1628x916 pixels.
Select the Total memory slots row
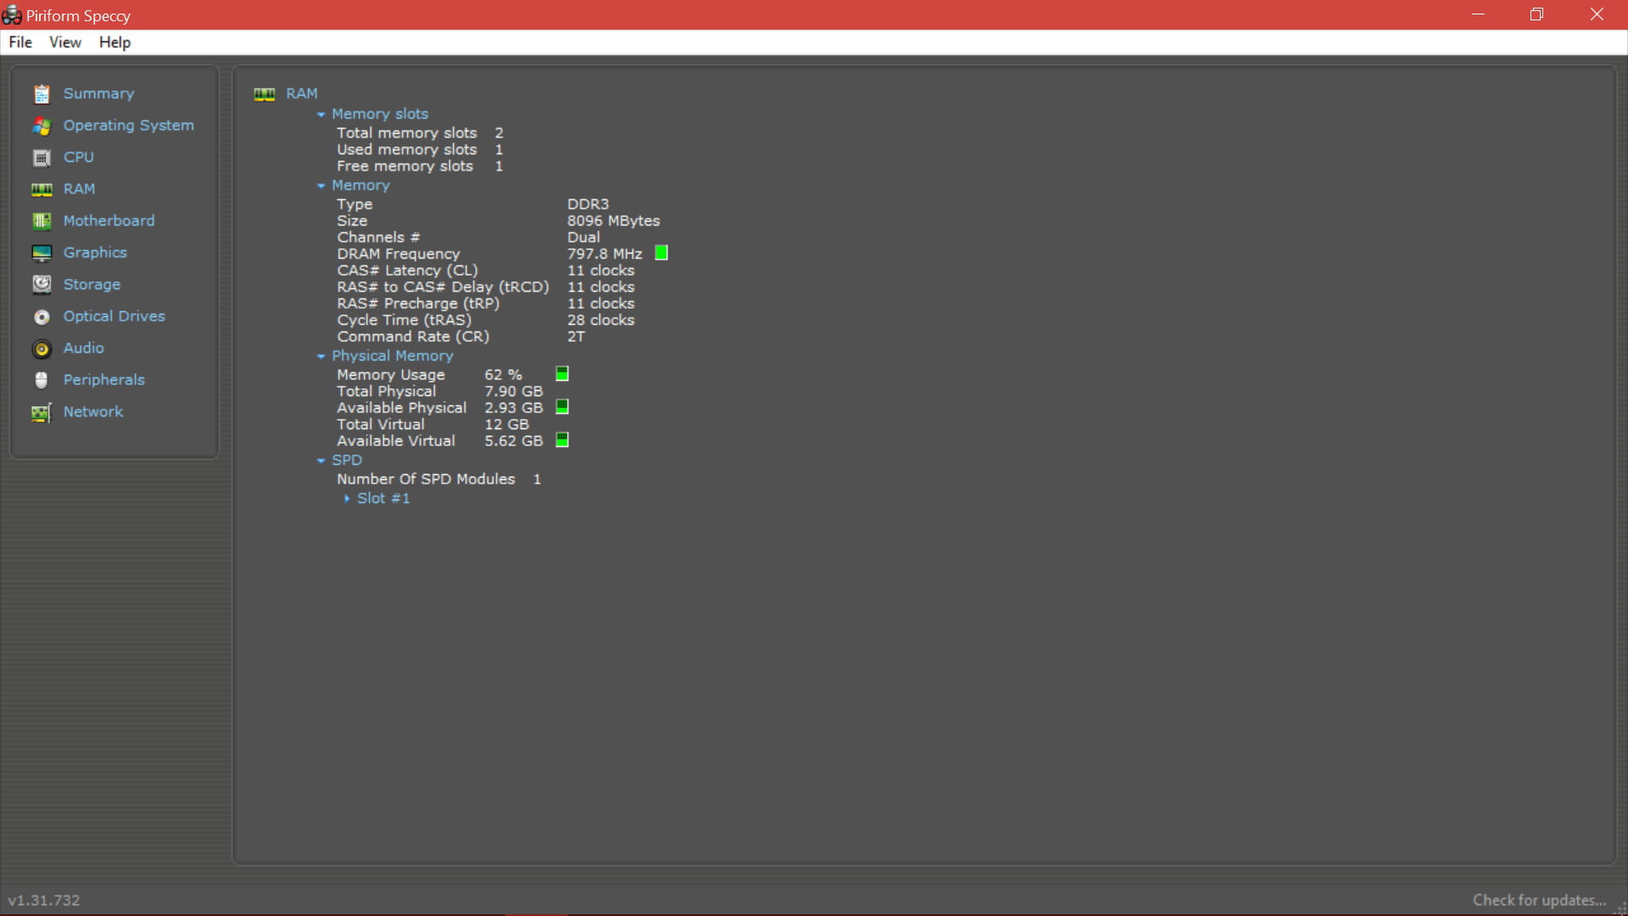pos(420,133)
